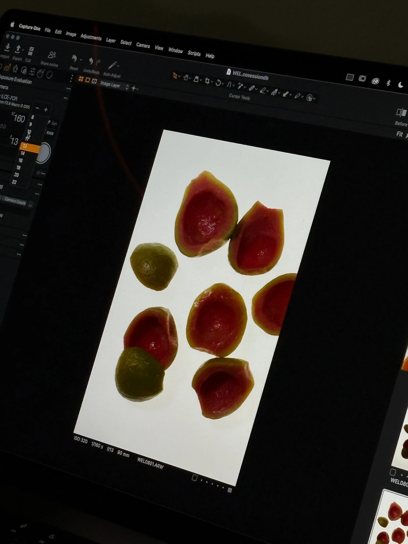This screenshot has width=408, height=544.
Task: Open the Apple menu
Action: (x=12, y=24)
